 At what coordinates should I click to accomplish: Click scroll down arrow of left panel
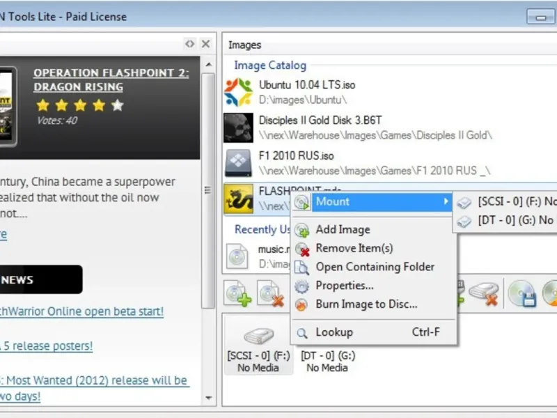tap(208, 398)
